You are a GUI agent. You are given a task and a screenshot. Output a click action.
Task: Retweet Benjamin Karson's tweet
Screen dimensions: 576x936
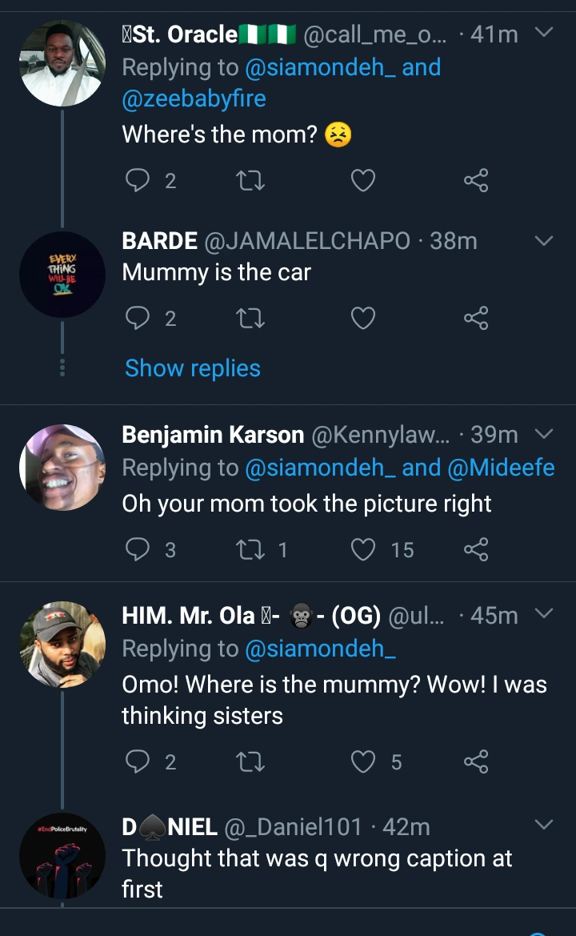(x=252, y=549)
